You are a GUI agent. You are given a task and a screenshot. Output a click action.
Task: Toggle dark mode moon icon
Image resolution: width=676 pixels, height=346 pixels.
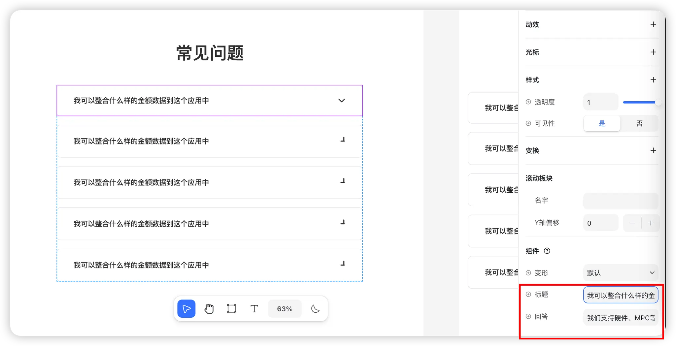(315, 309)
